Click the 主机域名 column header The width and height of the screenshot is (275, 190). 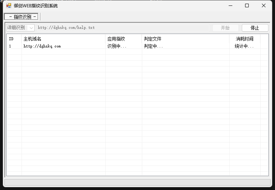pos(63,39)
